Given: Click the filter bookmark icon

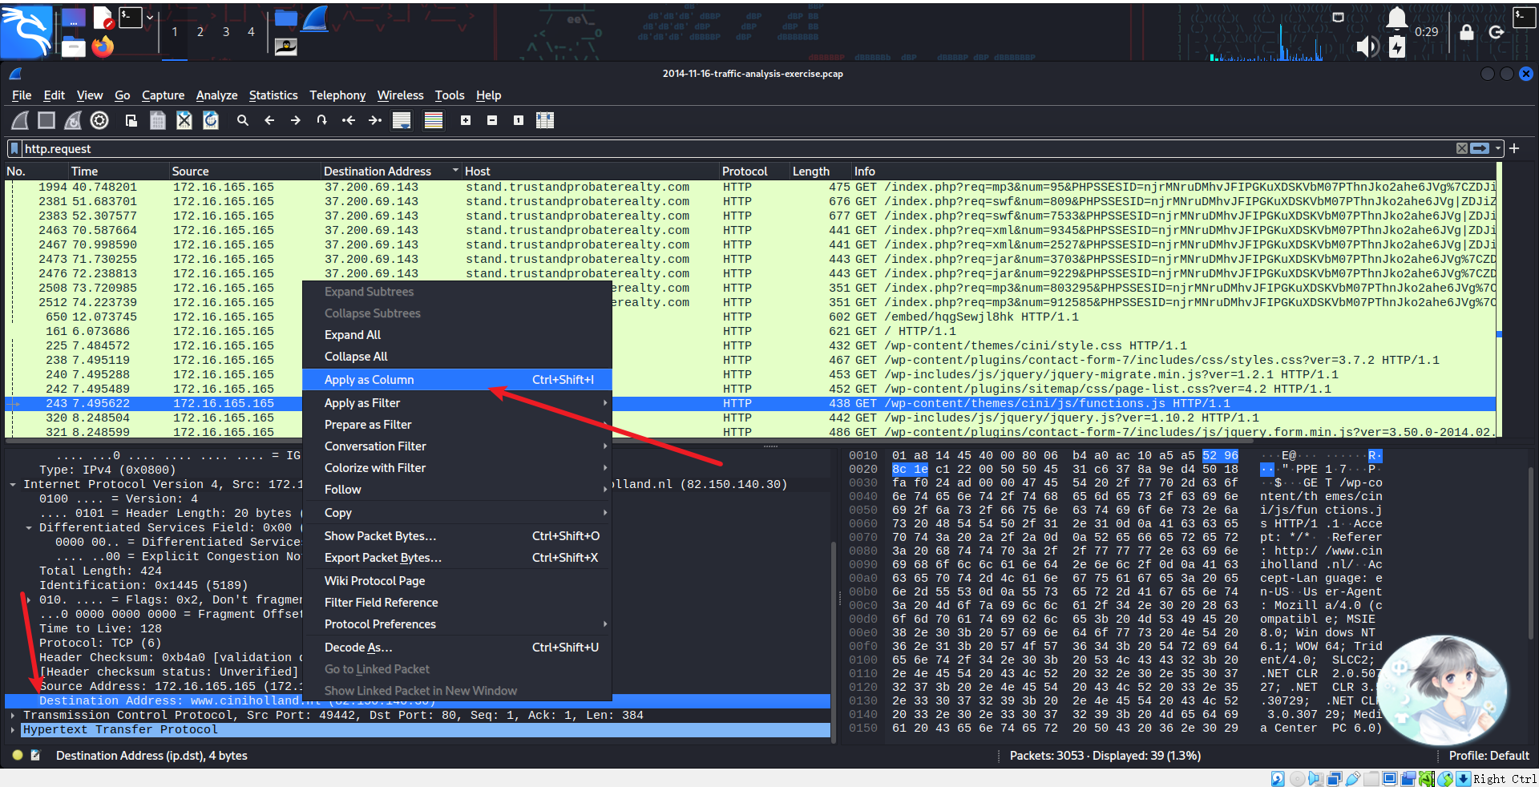Looking at the screenshot, I should 14,148.
